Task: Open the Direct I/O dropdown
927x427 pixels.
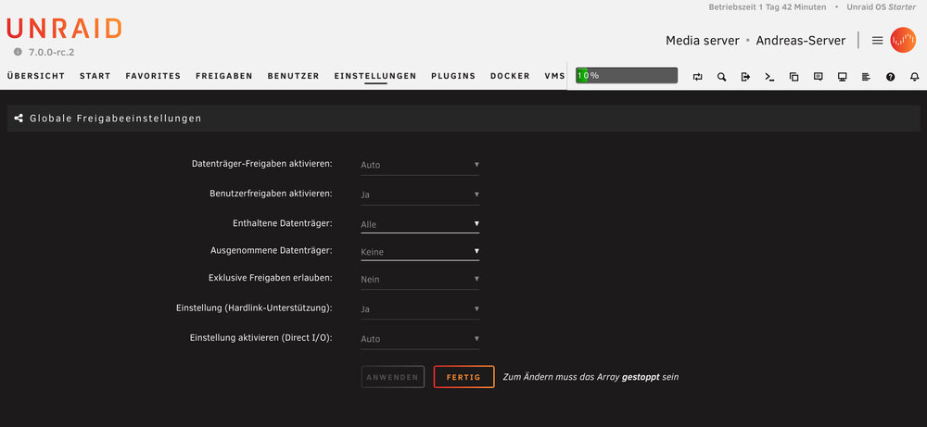Action: [420, 339]
